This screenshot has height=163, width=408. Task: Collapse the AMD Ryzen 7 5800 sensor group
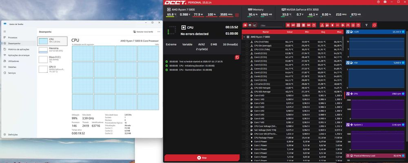pos(244,37)
